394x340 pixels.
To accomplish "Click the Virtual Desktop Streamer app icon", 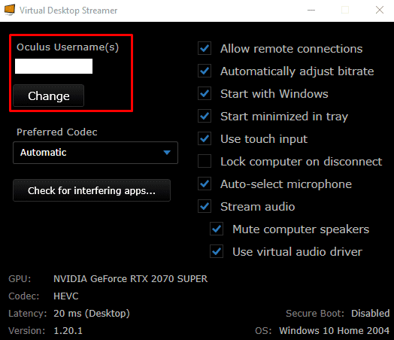I will [10, 10].
